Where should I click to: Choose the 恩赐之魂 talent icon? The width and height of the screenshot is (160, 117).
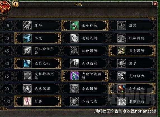[x=74, y=38]
